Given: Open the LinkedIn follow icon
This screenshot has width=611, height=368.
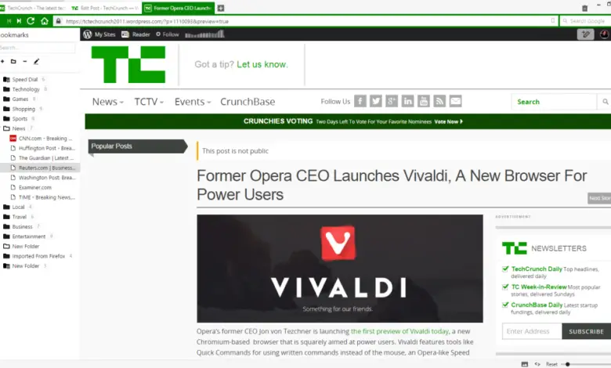Looking at the screenshot, I should click(x=407, y=101).
